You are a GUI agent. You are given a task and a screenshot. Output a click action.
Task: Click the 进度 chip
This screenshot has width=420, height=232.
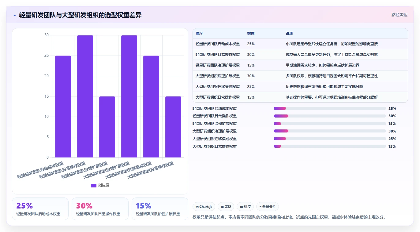pyautogui.click(x=245, y=207)
